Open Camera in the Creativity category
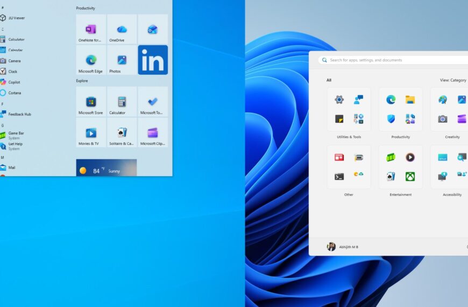The image size is (468, 307). (x=443, y=119)
